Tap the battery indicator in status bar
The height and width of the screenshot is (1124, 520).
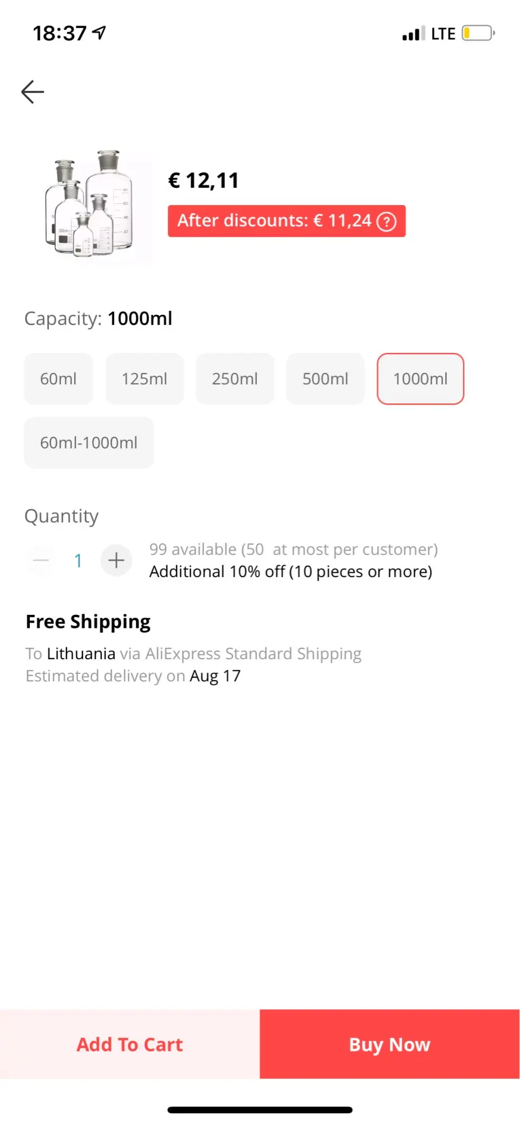click(x=478, y=34)
